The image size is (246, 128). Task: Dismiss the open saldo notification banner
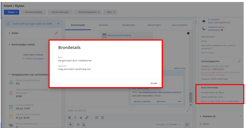(x=58, y=24)
